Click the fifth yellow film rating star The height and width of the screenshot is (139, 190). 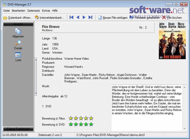click(91, 118)
